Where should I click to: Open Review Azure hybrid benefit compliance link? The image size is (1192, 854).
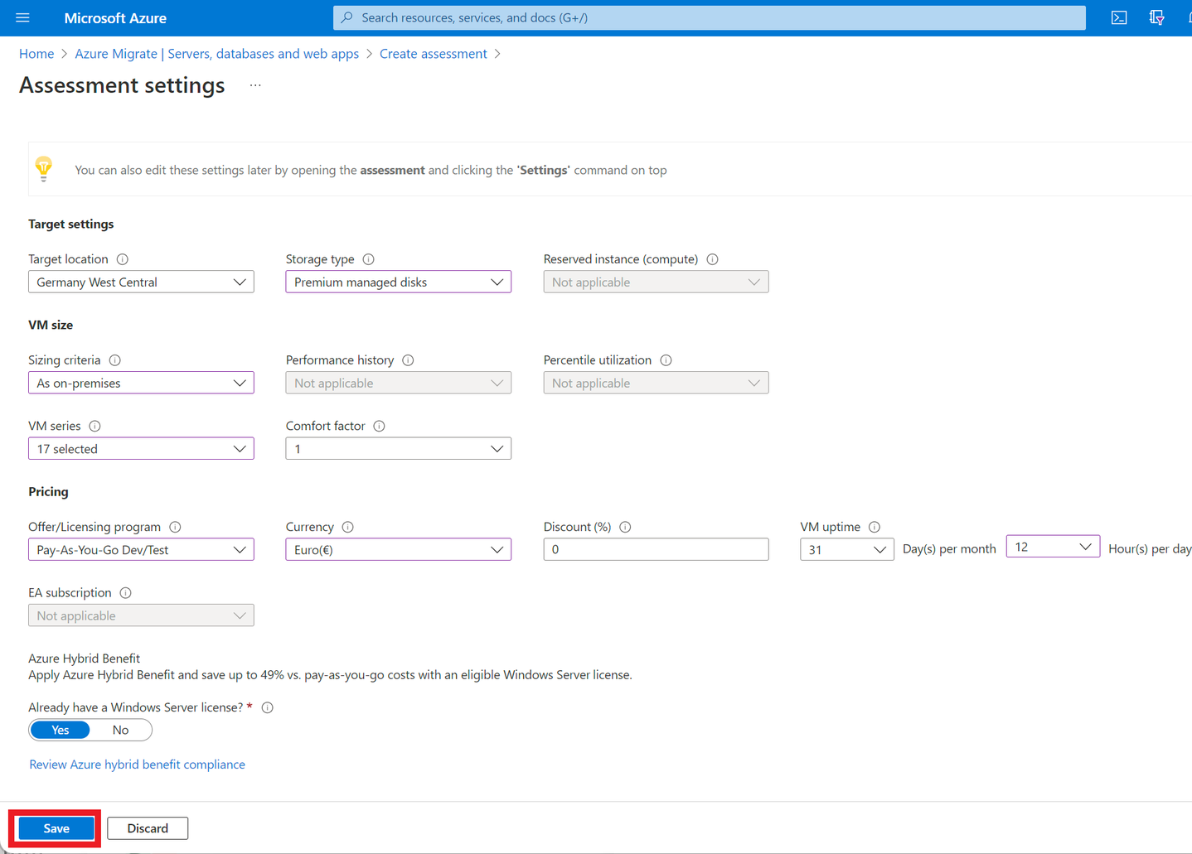coord(138,765)
